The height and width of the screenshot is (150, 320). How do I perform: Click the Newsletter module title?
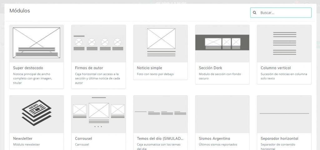(23, 138)
